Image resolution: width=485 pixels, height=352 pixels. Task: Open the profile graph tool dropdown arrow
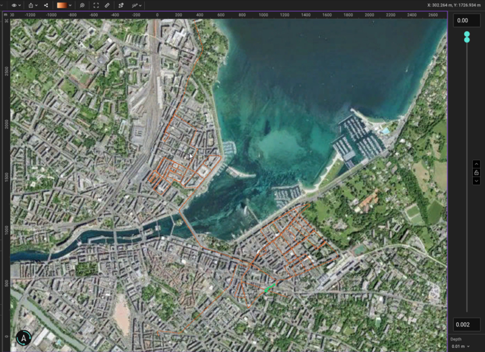(141, 5)
